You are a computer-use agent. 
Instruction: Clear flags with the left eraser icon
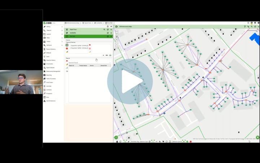pyautogui.click(x=67, y=52)
